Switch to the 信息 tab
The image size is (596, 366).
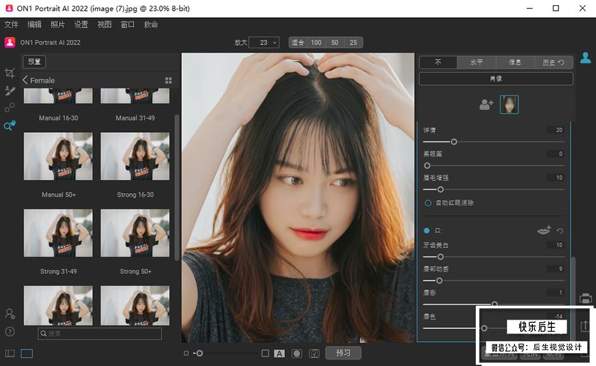[515, 62]
